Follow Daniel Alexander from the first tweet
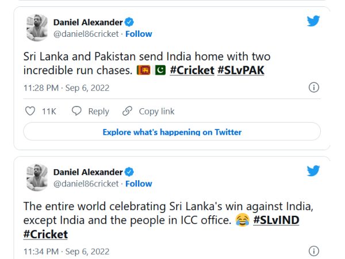Image resolution: width=345 pixels, height=259 pixels. 139,34
